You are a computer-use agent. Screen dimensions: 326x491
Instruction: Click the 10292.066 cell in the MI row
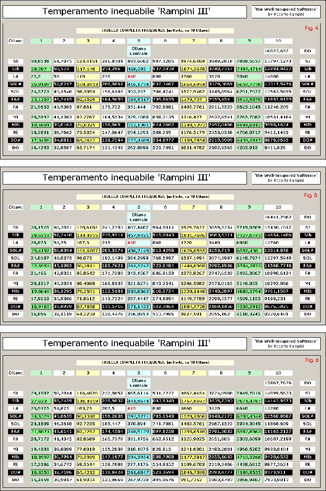pyautogui.click(x=278, y=283)
